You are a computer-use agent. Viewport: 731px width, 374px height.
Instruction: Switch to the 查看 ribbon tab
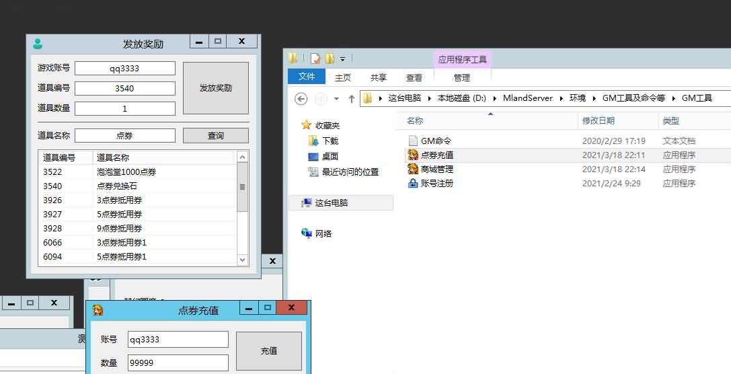[414, 77]
